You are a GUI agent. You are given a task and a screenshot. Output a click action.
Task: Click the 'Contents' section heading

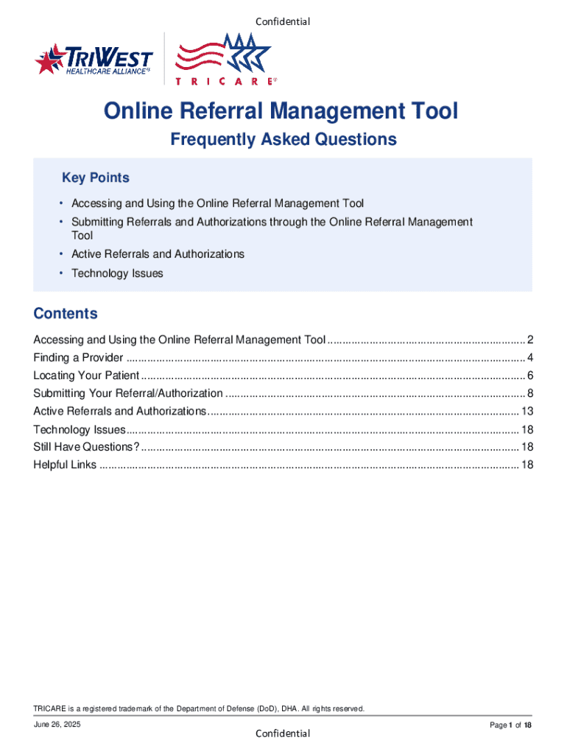click(x=66, y=314)
